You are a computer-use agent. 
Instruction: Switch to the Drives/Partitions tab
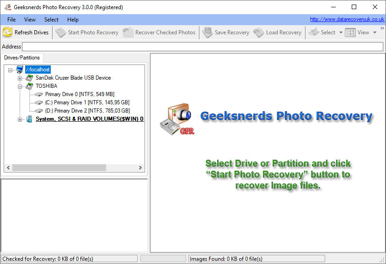click(x=22, y=58)
